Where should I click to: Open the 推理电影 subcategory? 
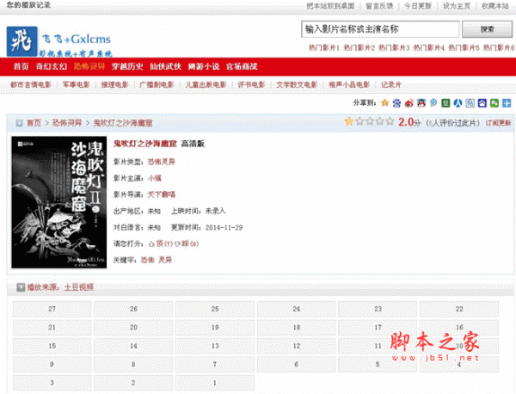pos(115,84)
